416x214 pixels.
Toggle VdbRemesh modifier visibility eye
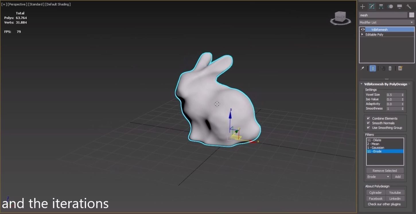363,30
